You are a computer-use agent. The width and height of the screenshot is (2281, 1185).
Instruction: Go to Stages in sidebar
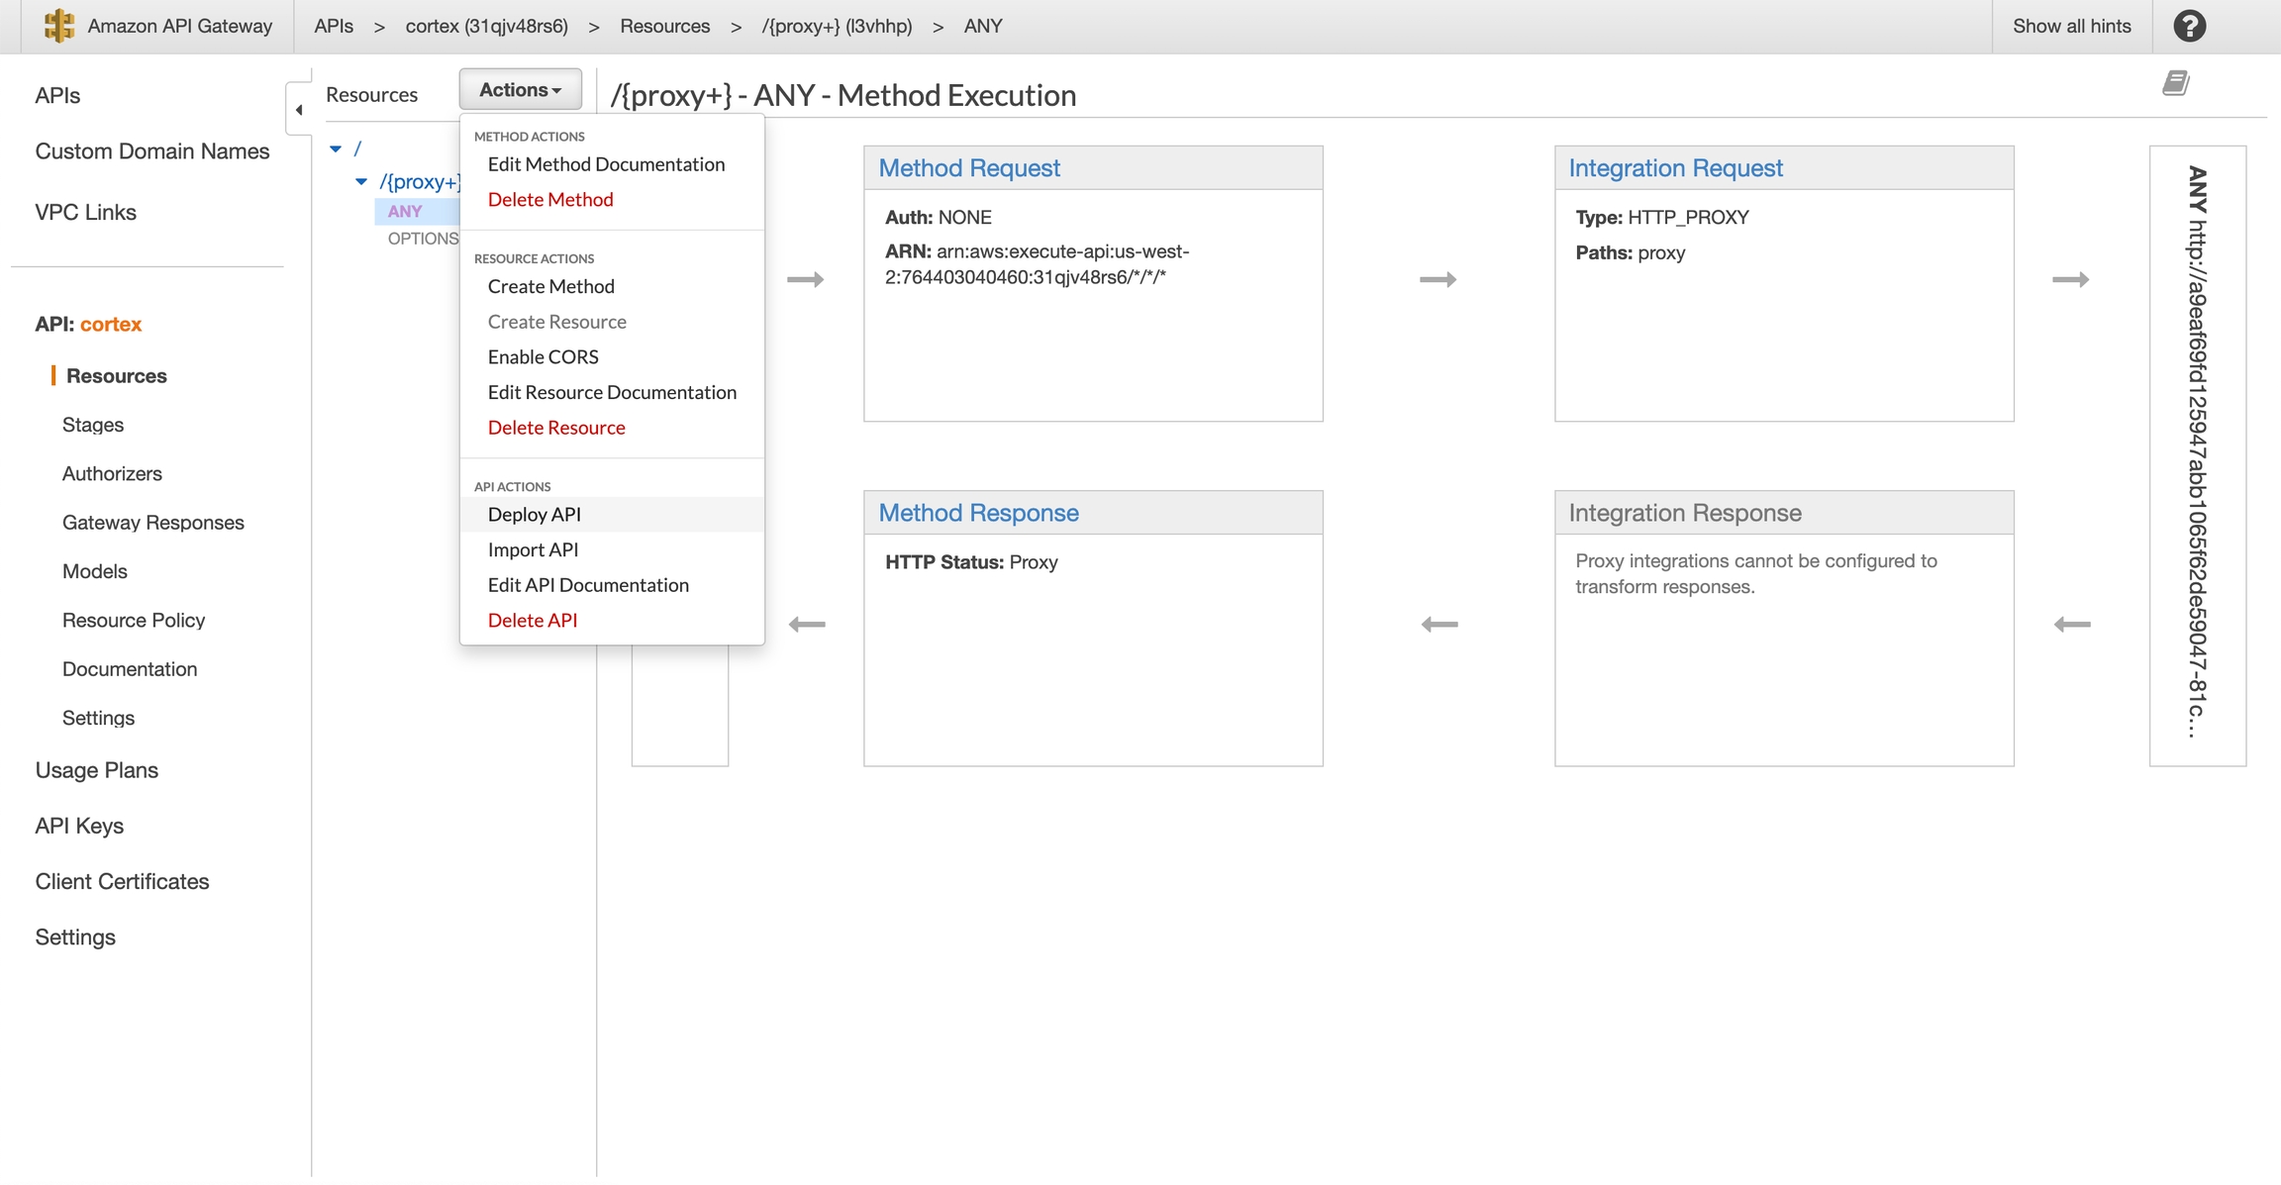click(x=93, y=425)
